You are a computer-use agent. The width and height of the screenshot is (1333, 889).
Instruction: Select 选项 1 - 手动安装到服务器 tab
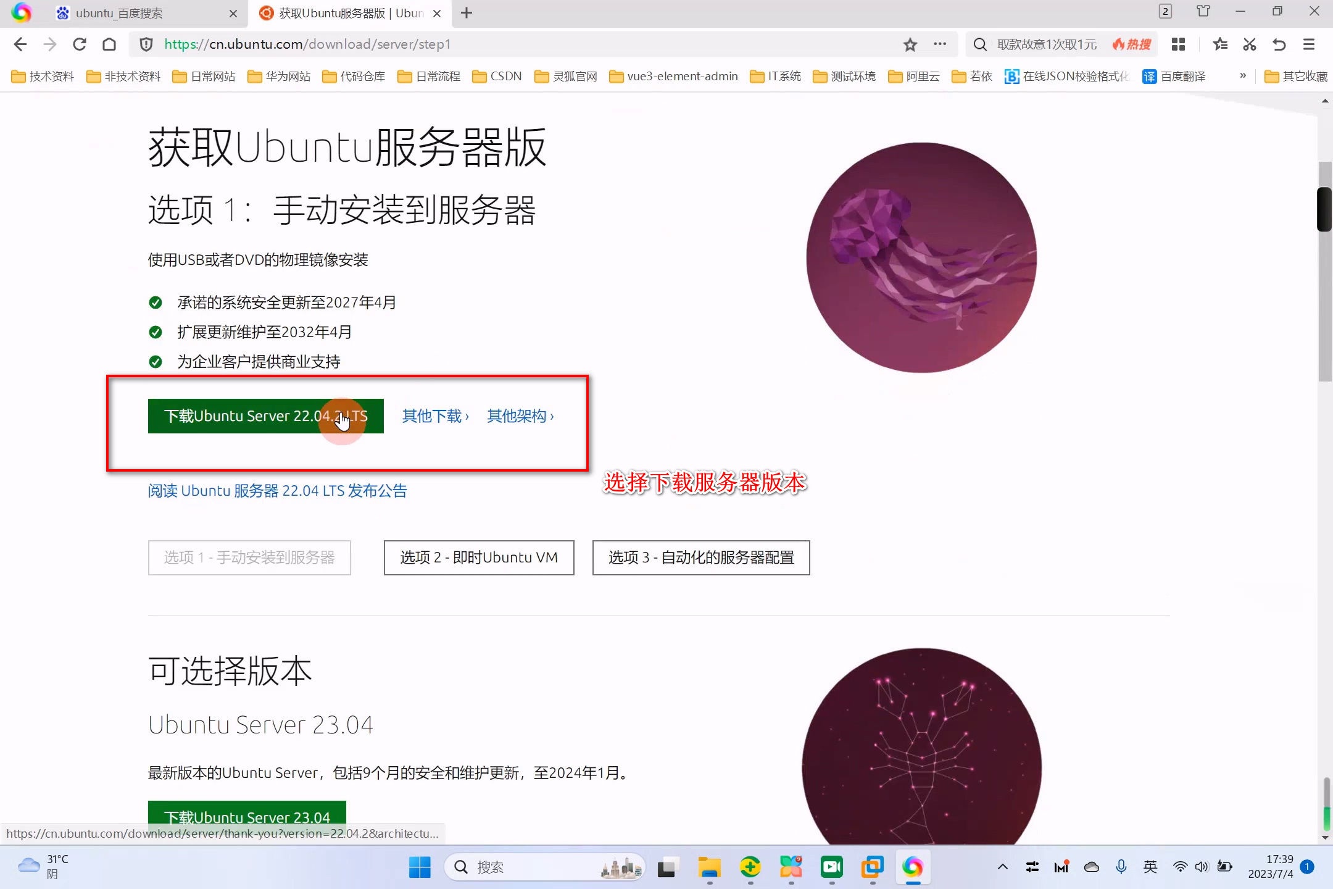pyautogui.click(x=249, y=557)
